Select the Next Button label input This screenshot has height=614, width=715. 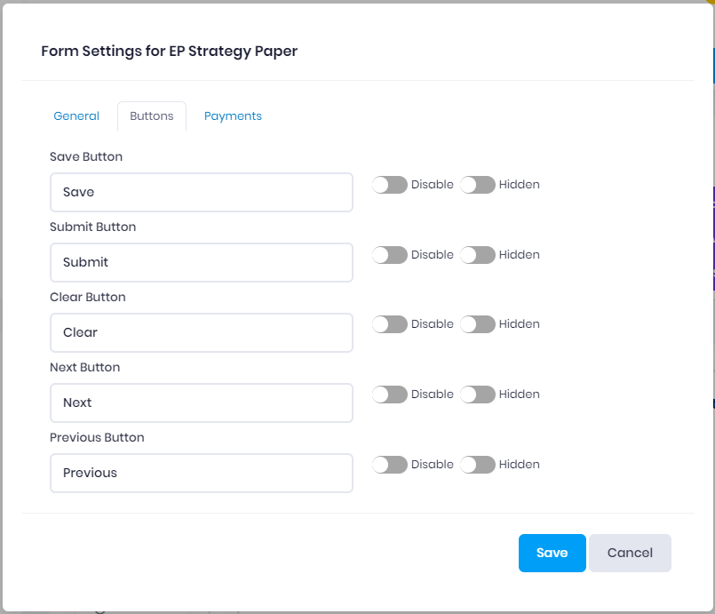point(202,403)
